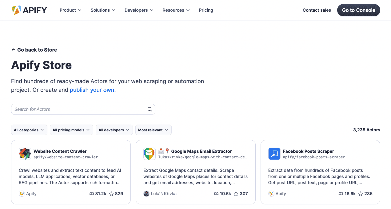The width and height of the screenshot is (391, 209).
Task: Click the Search for Actors input field
Action: point(77,109)
